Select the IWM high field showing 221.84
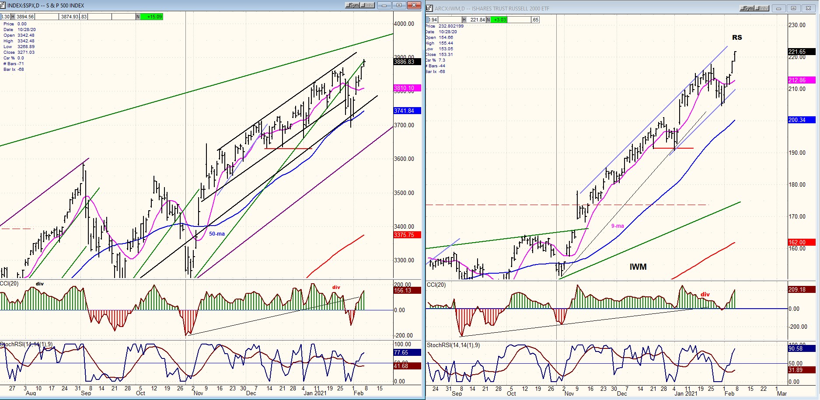This screenshot has height=400, width=820. coord(477,20)
